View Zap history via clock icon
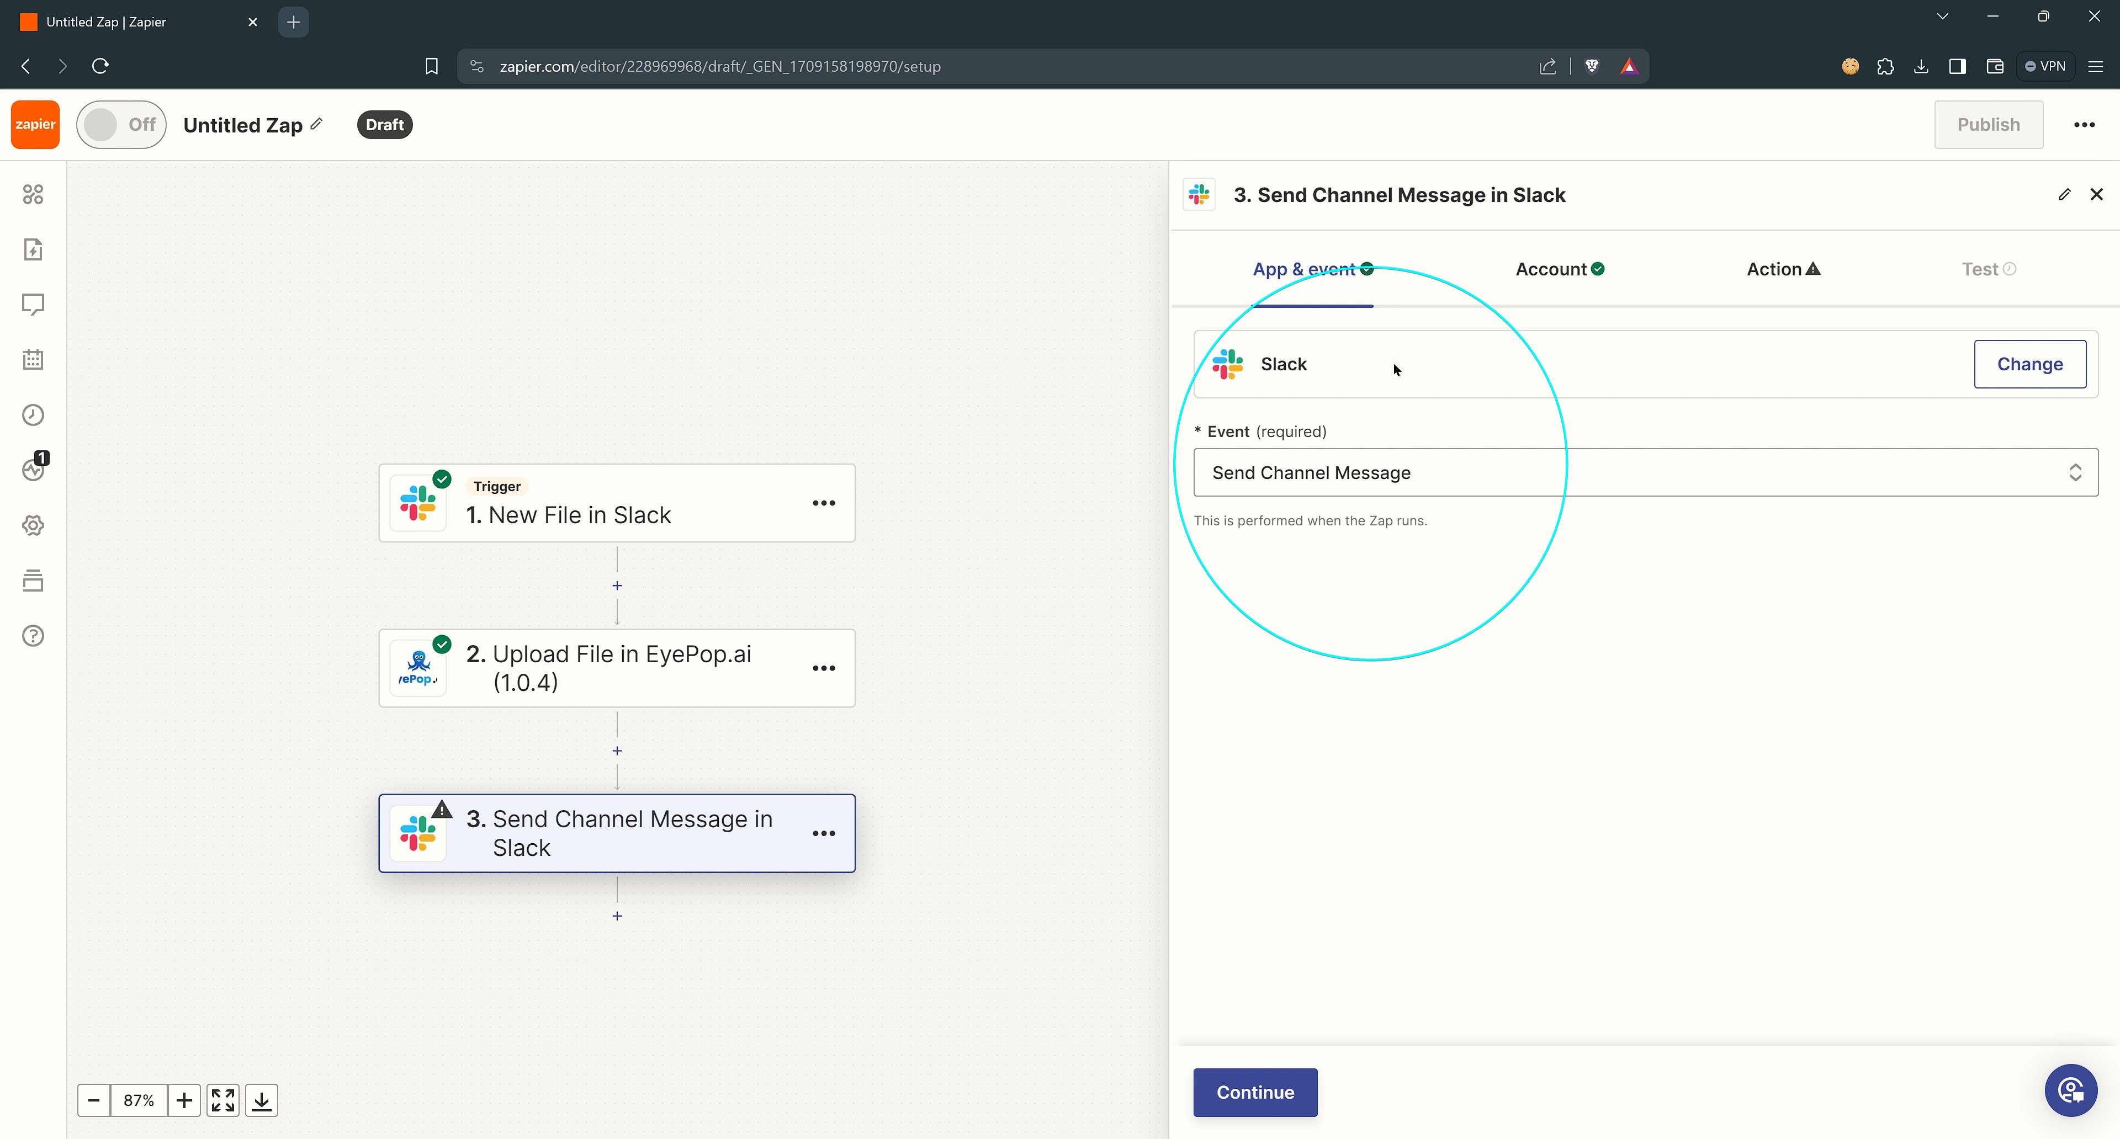Viewport: 2120px width, 1139px height. click(33, 414)
